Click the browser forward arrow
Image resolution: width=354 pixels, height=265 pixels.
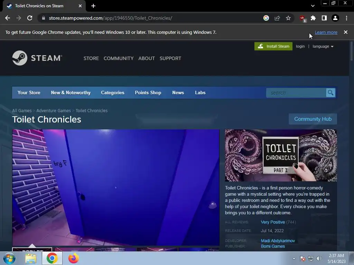coord(19,18)
